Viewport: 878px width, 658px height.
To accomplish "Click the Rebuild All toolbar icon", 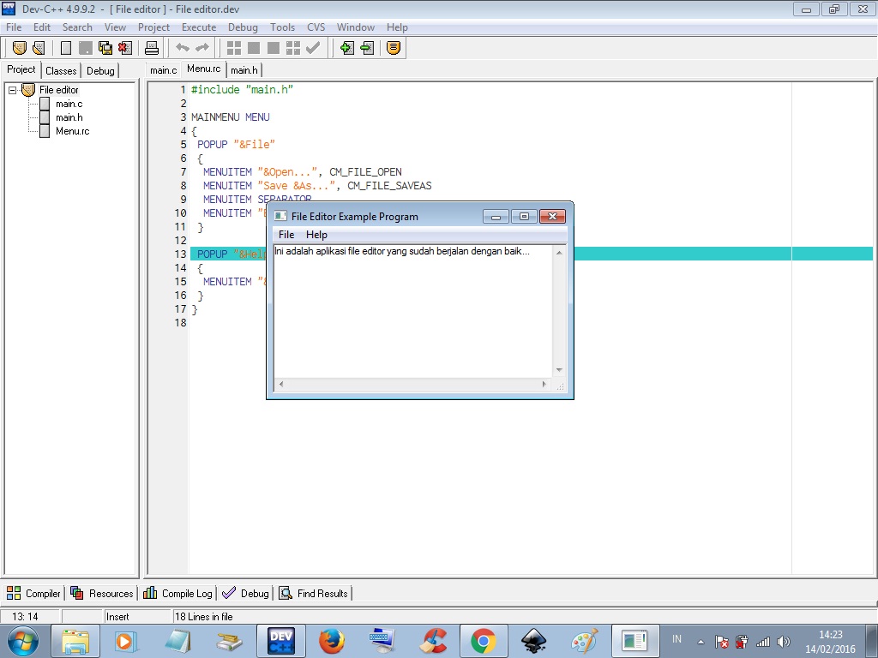I will point(293,48).
